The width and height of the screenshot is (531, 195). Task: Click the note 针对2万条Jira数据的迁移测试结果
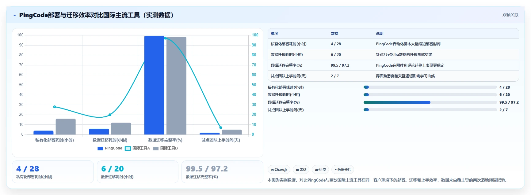404,55
